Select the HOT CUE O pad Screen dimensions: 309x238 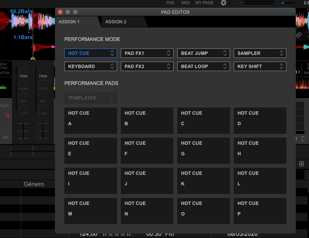pos(204,211)
